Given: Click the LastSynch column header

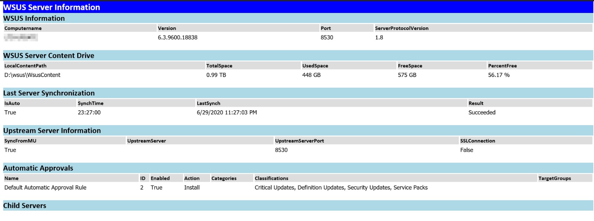Looking at the screenshot, I should [x=208, y=103].
